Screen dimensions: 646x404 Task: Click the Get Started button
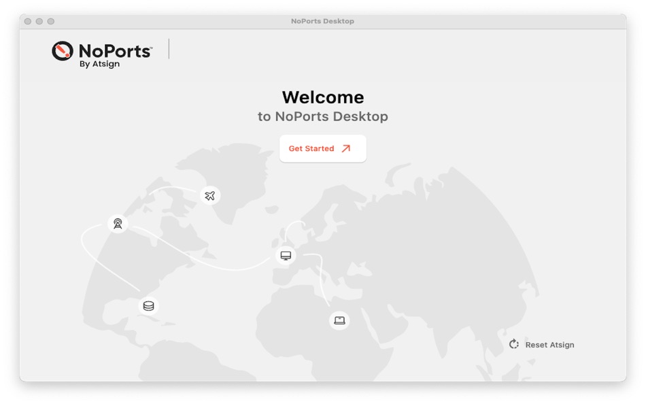point(322,148)
